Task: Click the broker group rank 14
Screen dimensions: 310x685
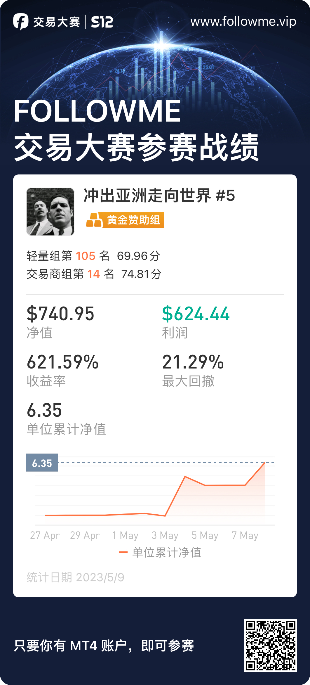Action: [x=94, y=274]
